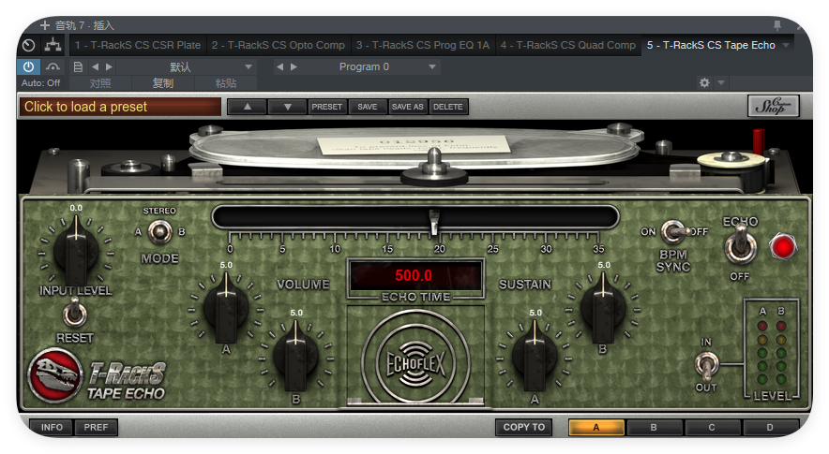Click the SUSTAIN A knob
829x454 pixels.
point(535,358)
